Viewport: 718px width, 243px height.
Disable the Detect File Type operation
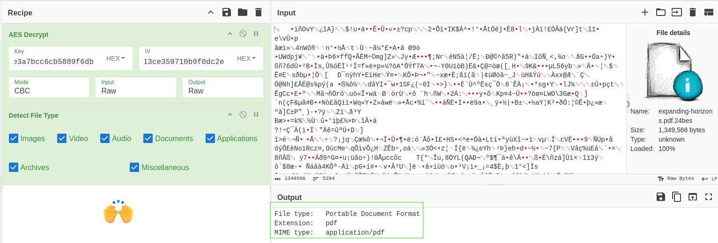click(243, 114)
